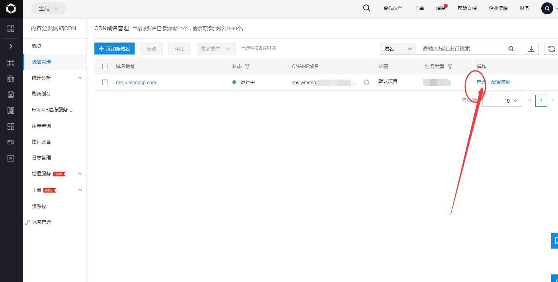Click 配置复制 link in the row
The height and width of the screenshot is (282, 558).
[x=501, y=82]
